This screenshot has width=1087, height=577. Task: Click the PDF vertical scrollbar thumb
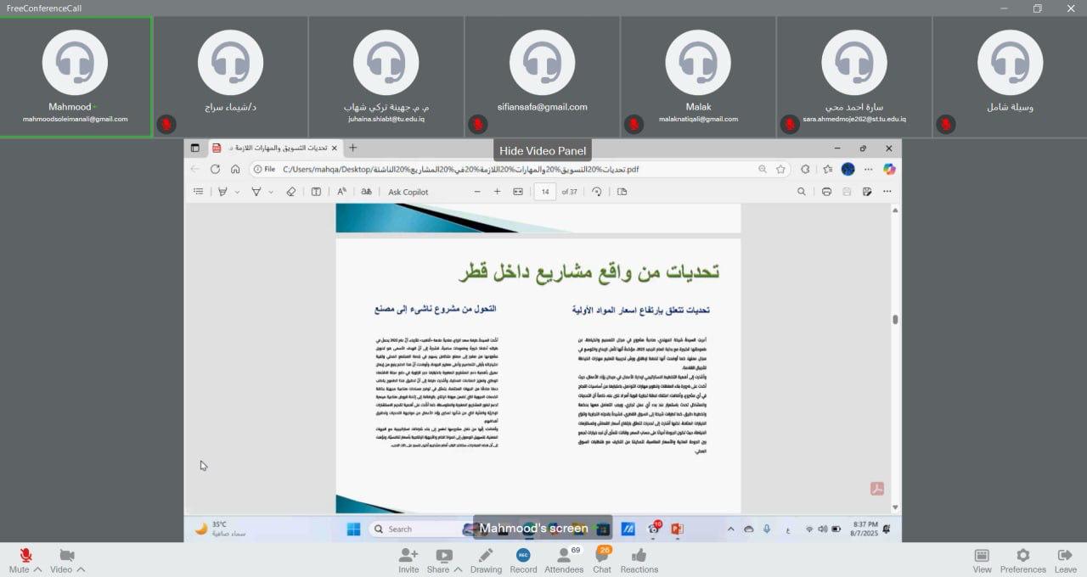[895, 319]
